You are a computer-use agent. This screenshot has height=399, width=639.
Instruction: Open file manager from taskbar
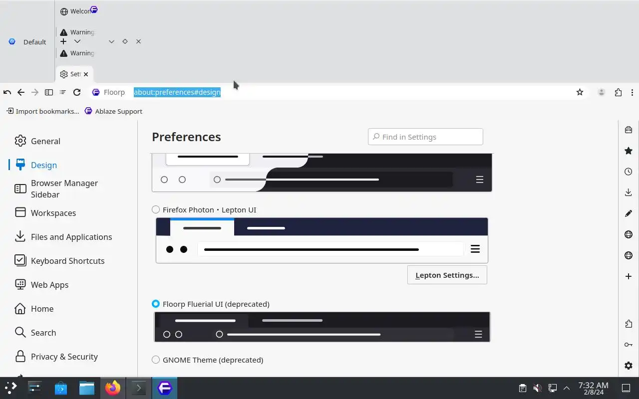click(87, 388)
